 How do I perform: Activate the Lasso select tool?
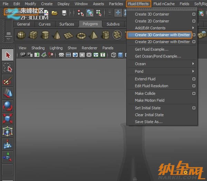click(8, 68)
